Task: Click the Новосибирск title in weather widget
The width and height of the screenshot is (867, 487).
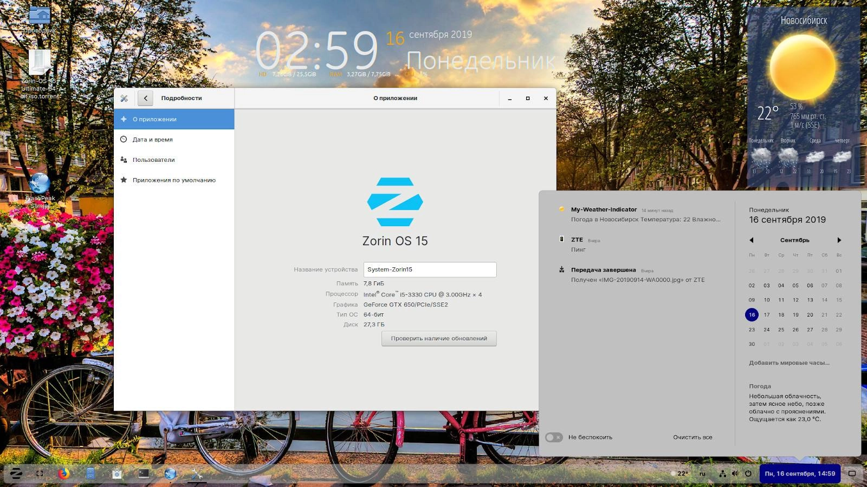Action: tap(804, 20)
